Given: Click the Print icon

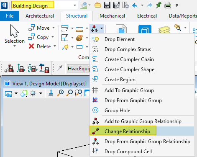Looking at the screenshot, I should pos(168,5).
